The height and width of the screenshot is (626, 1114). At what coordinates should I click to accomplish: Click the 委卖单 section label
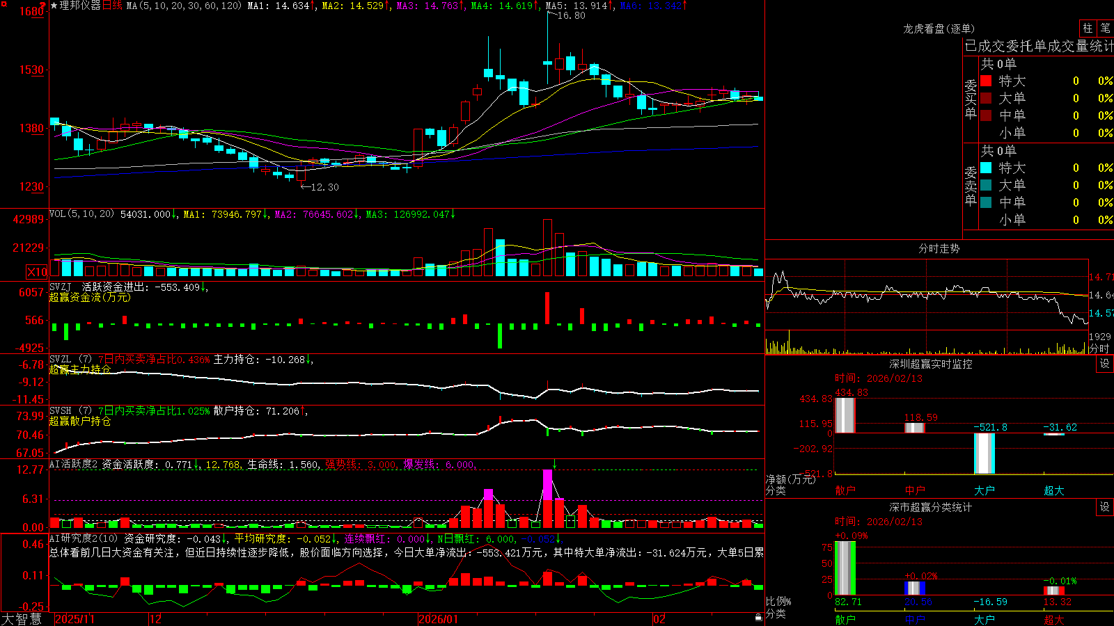(971, 186)
